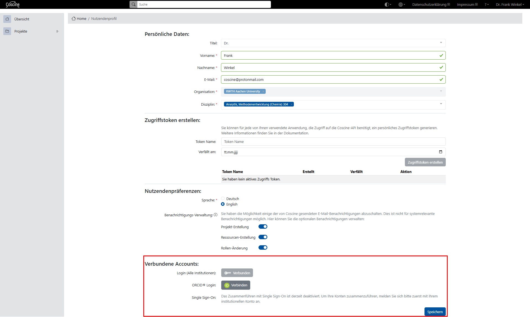The width and height of the screenshot is (530, 317).
Task: Open the question mark help menu
Action: point(487,4)
